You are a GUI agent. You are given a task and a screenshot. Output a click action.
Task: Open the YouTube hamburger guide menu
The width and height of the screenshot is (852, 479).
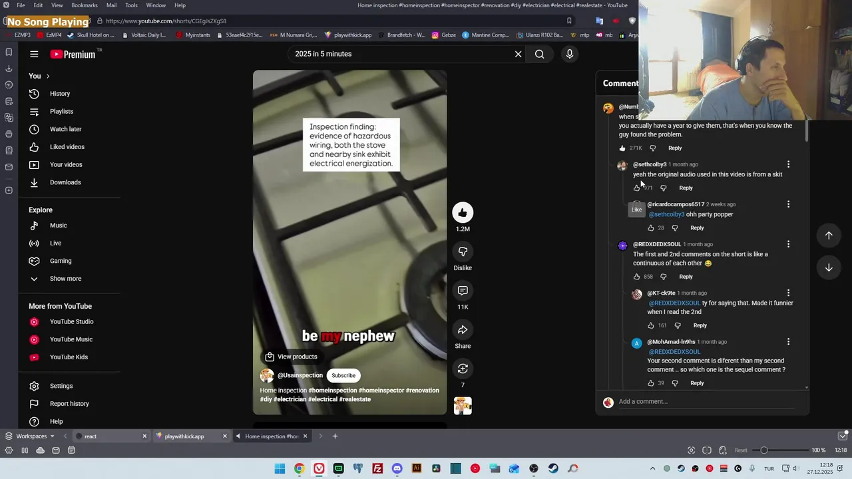(x=34, y=55)
